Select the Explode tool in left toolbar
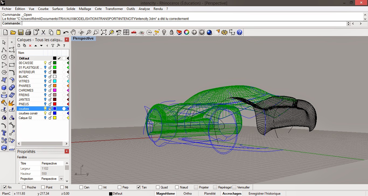 (x=12, y=103)
